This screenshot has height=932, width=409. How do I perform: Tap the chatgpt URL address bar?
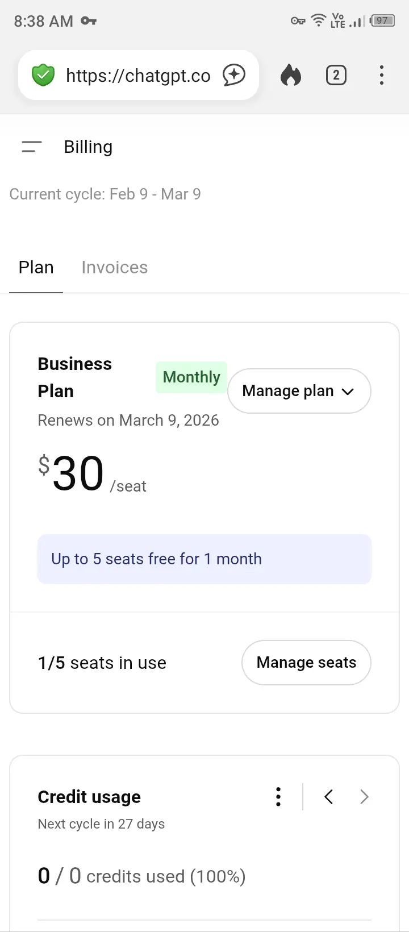[x=139, y=75]
